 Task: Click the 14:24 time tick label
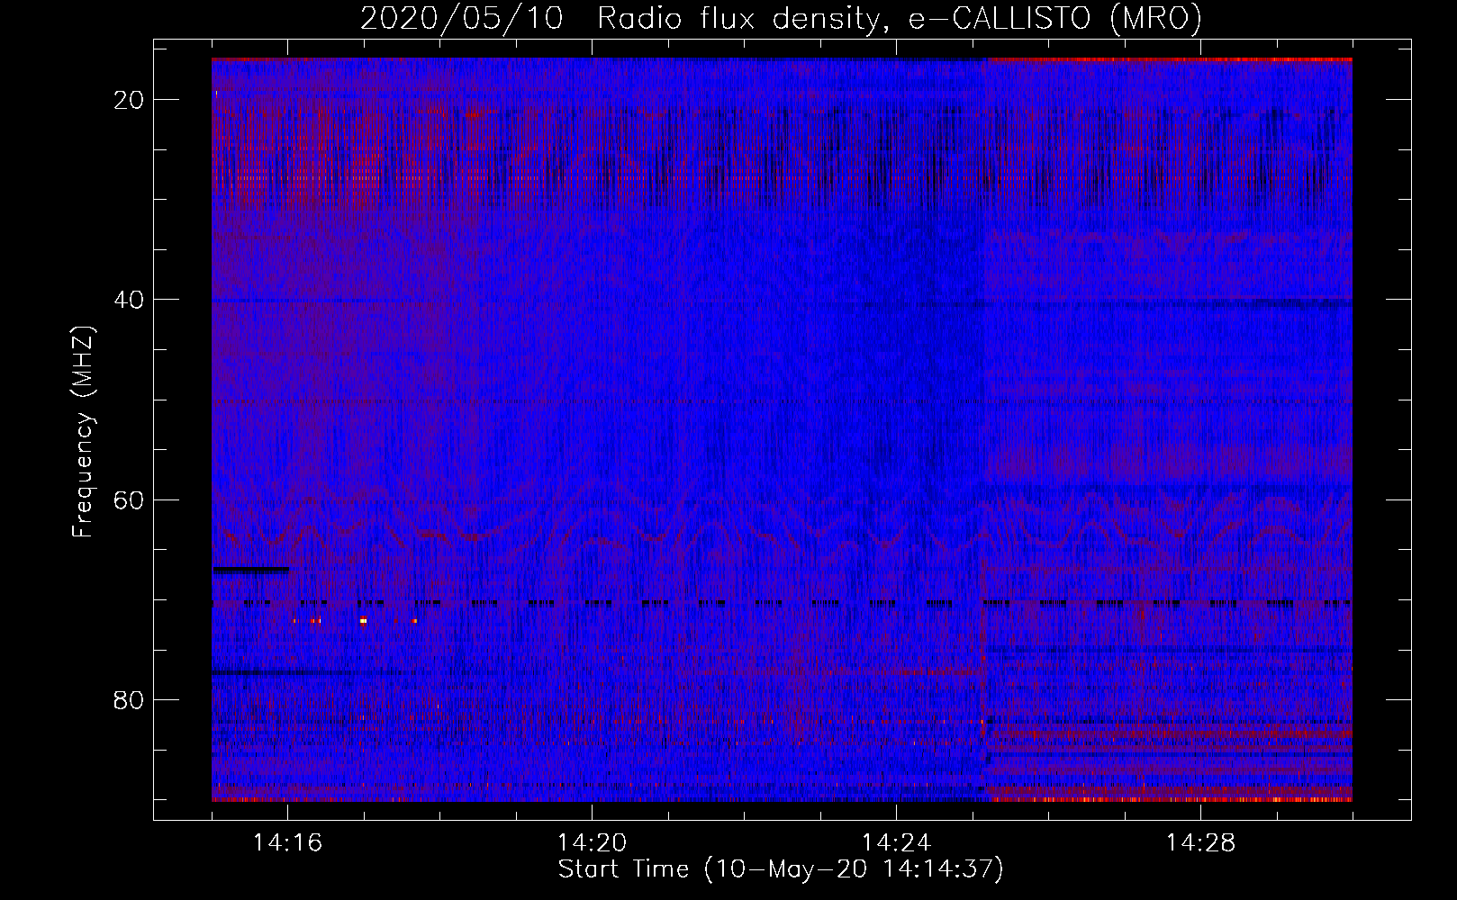[x=896, y=842]
